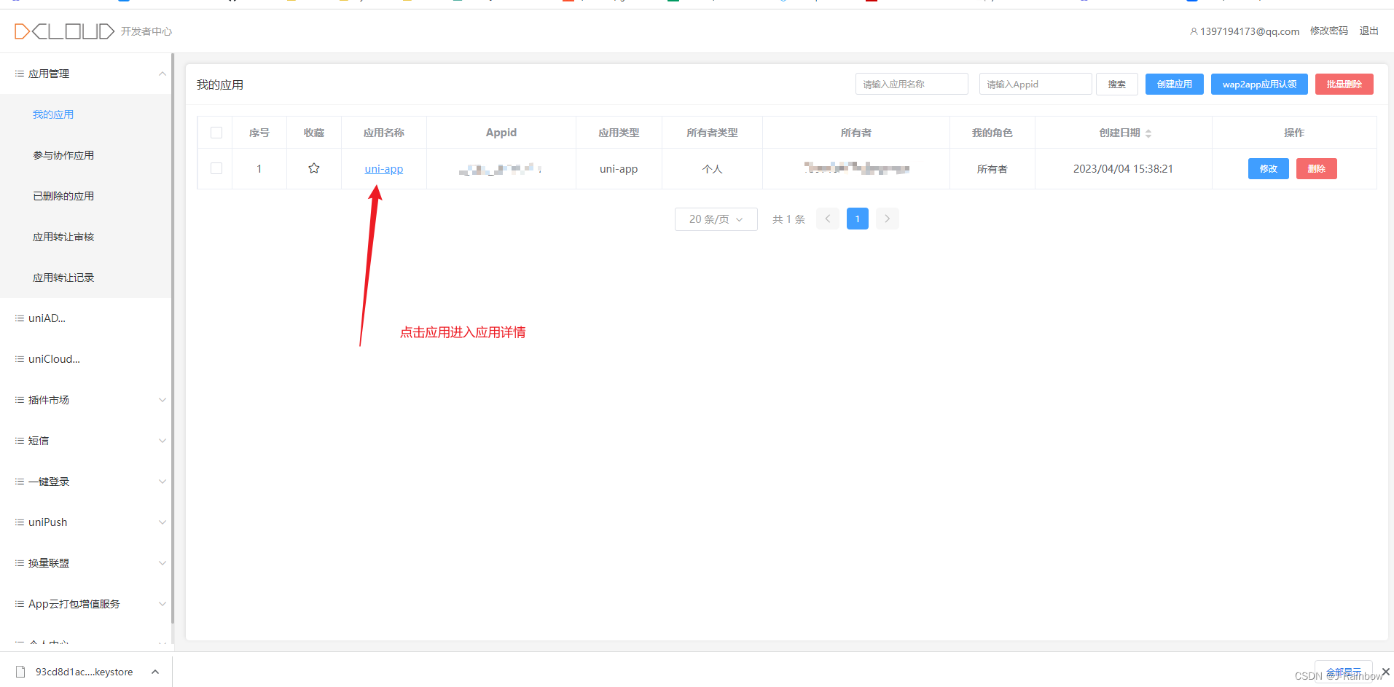This screenshot has height=687, width=1394.
Task: Expand the 短信 menu
Action: click(162, 441)
